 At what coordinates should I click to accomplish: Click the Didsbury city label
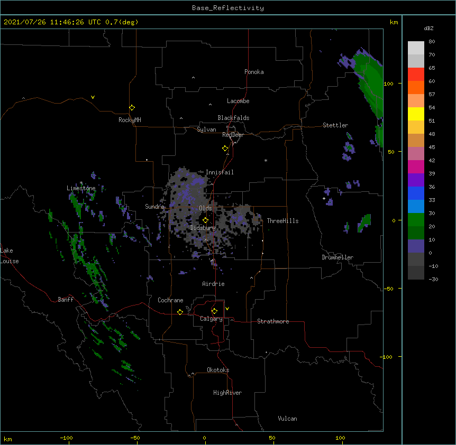[x=203, y=228]
